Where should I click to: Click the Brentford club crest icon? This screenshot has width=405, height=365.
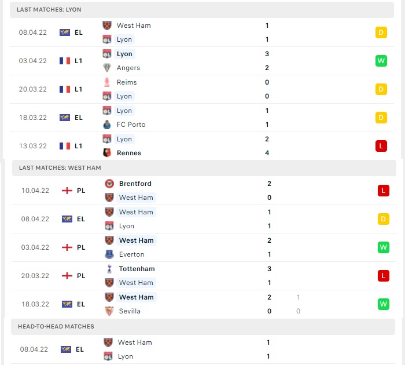point(109,184)
